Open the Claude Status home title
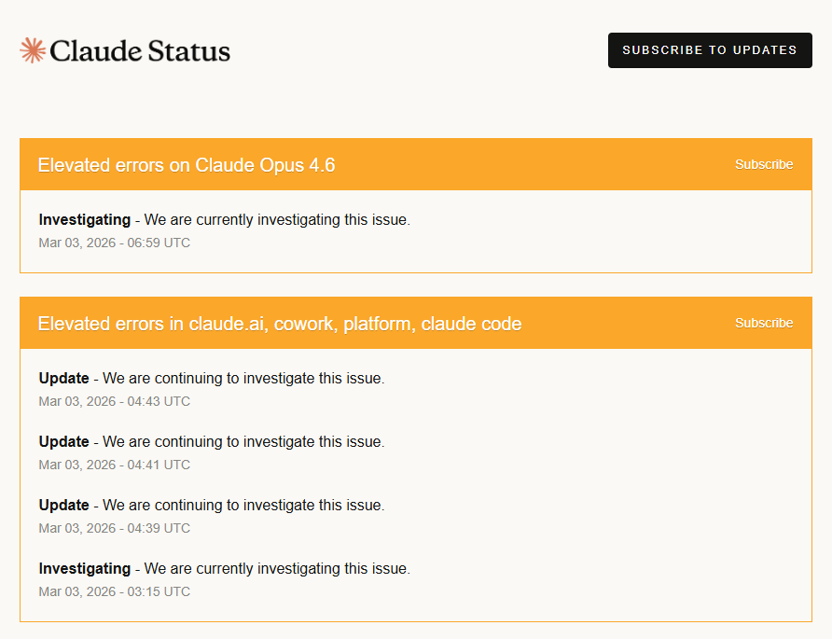 140,51
